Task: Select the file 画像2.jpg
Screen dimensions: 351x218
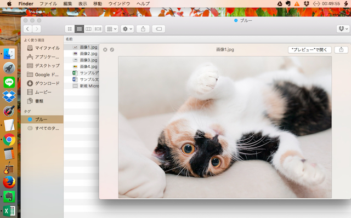Action: (82, 54)
